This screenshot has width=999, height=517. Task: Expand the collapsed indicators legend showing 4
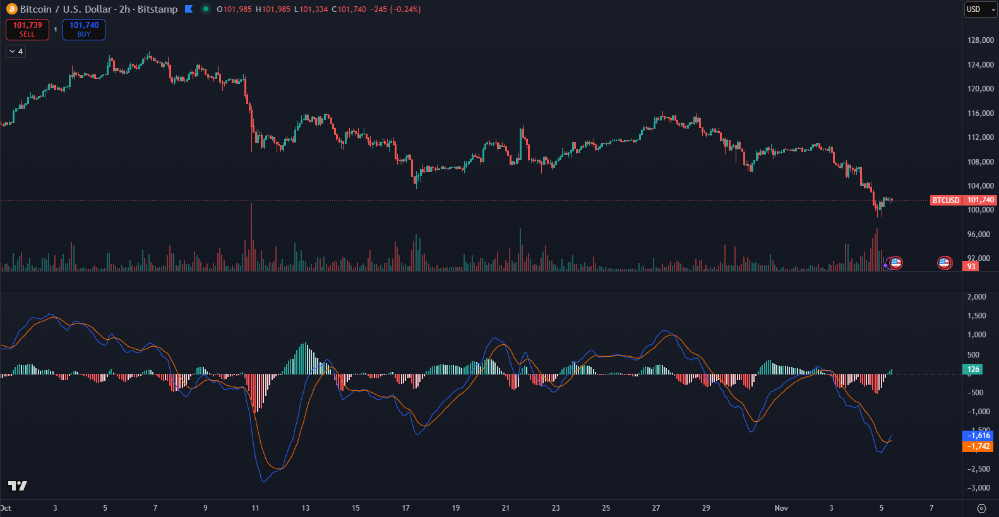click(16, 52)
